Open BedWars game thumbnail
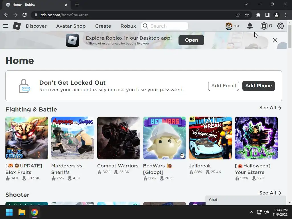Viewport: 292px width, 219px height. (x=165, y=138)
